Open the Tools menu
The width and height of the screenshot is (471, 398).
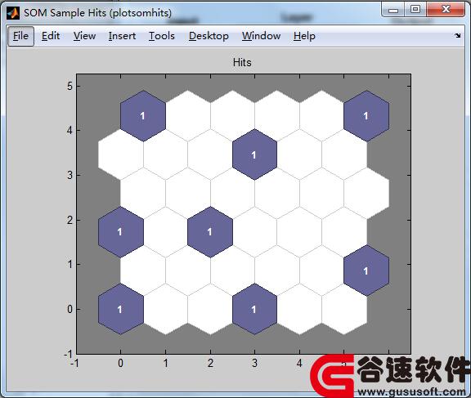click(x=162, y=36)
